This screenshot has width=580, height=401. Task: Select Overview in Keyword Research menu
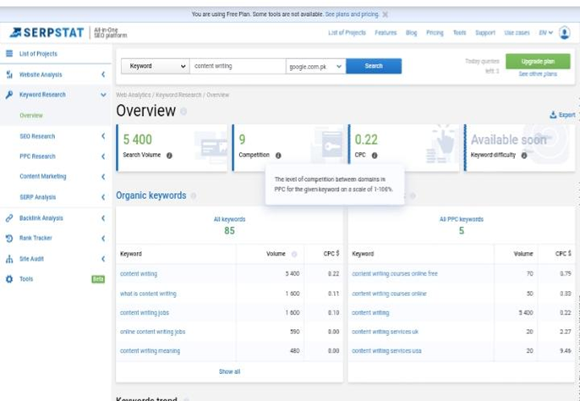coord(31,116)
